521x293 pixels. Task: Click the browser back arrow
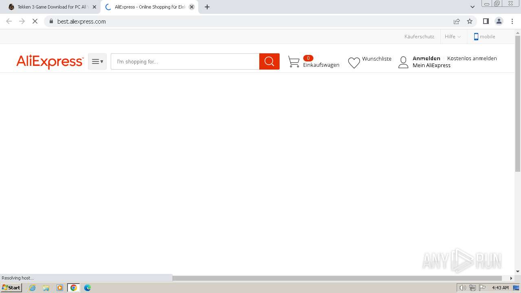point(9,21)
